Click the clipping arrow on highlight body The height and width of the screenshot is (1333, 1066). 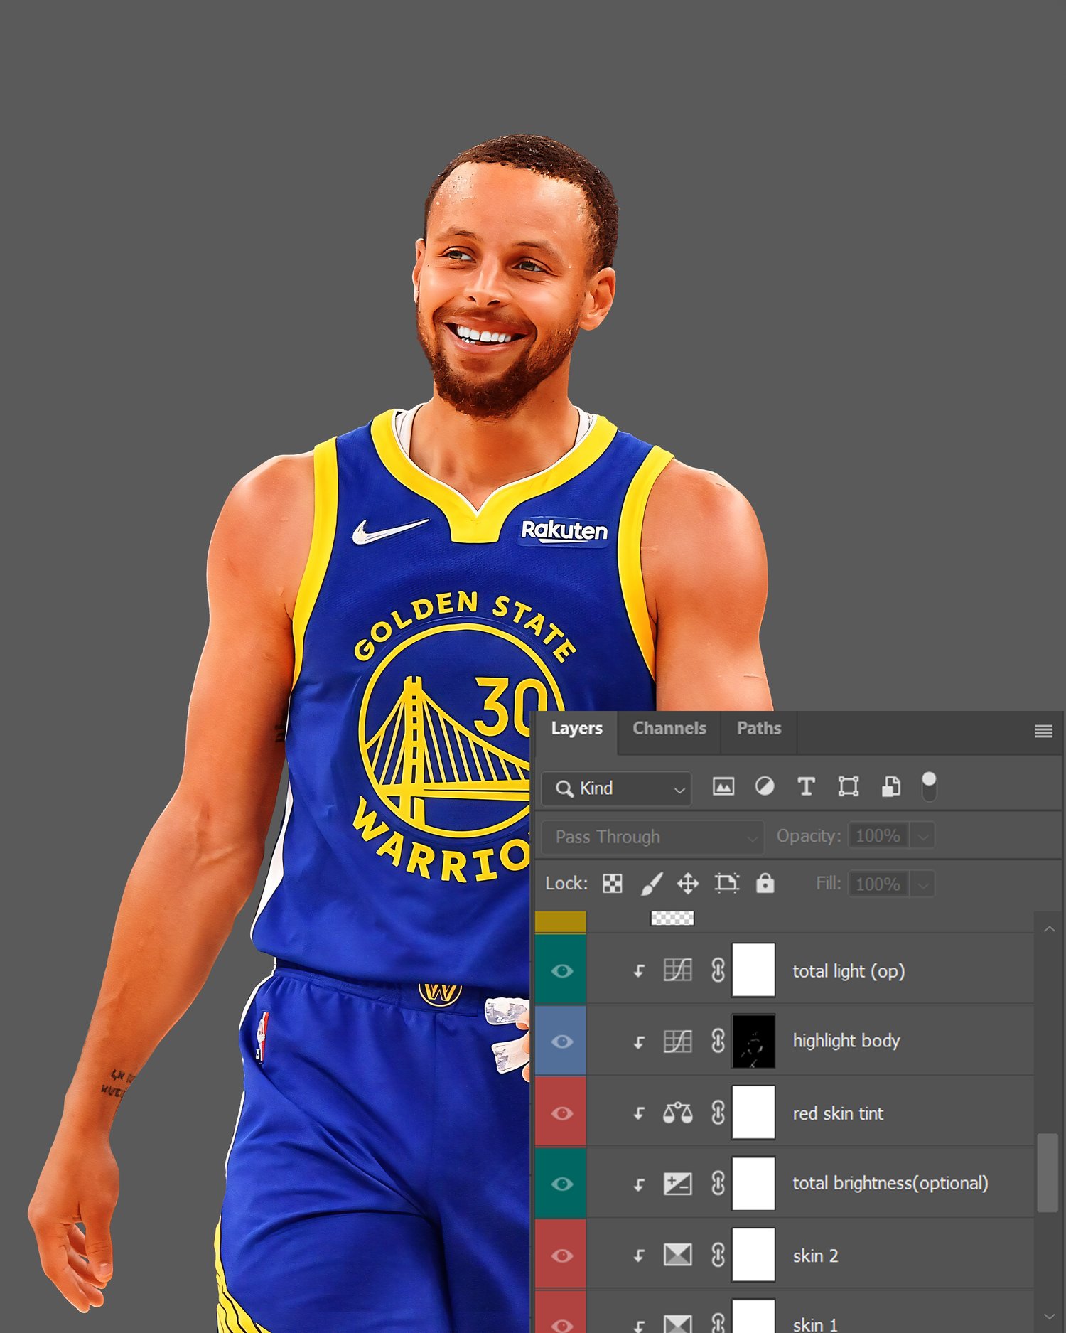pos(639,1042)
